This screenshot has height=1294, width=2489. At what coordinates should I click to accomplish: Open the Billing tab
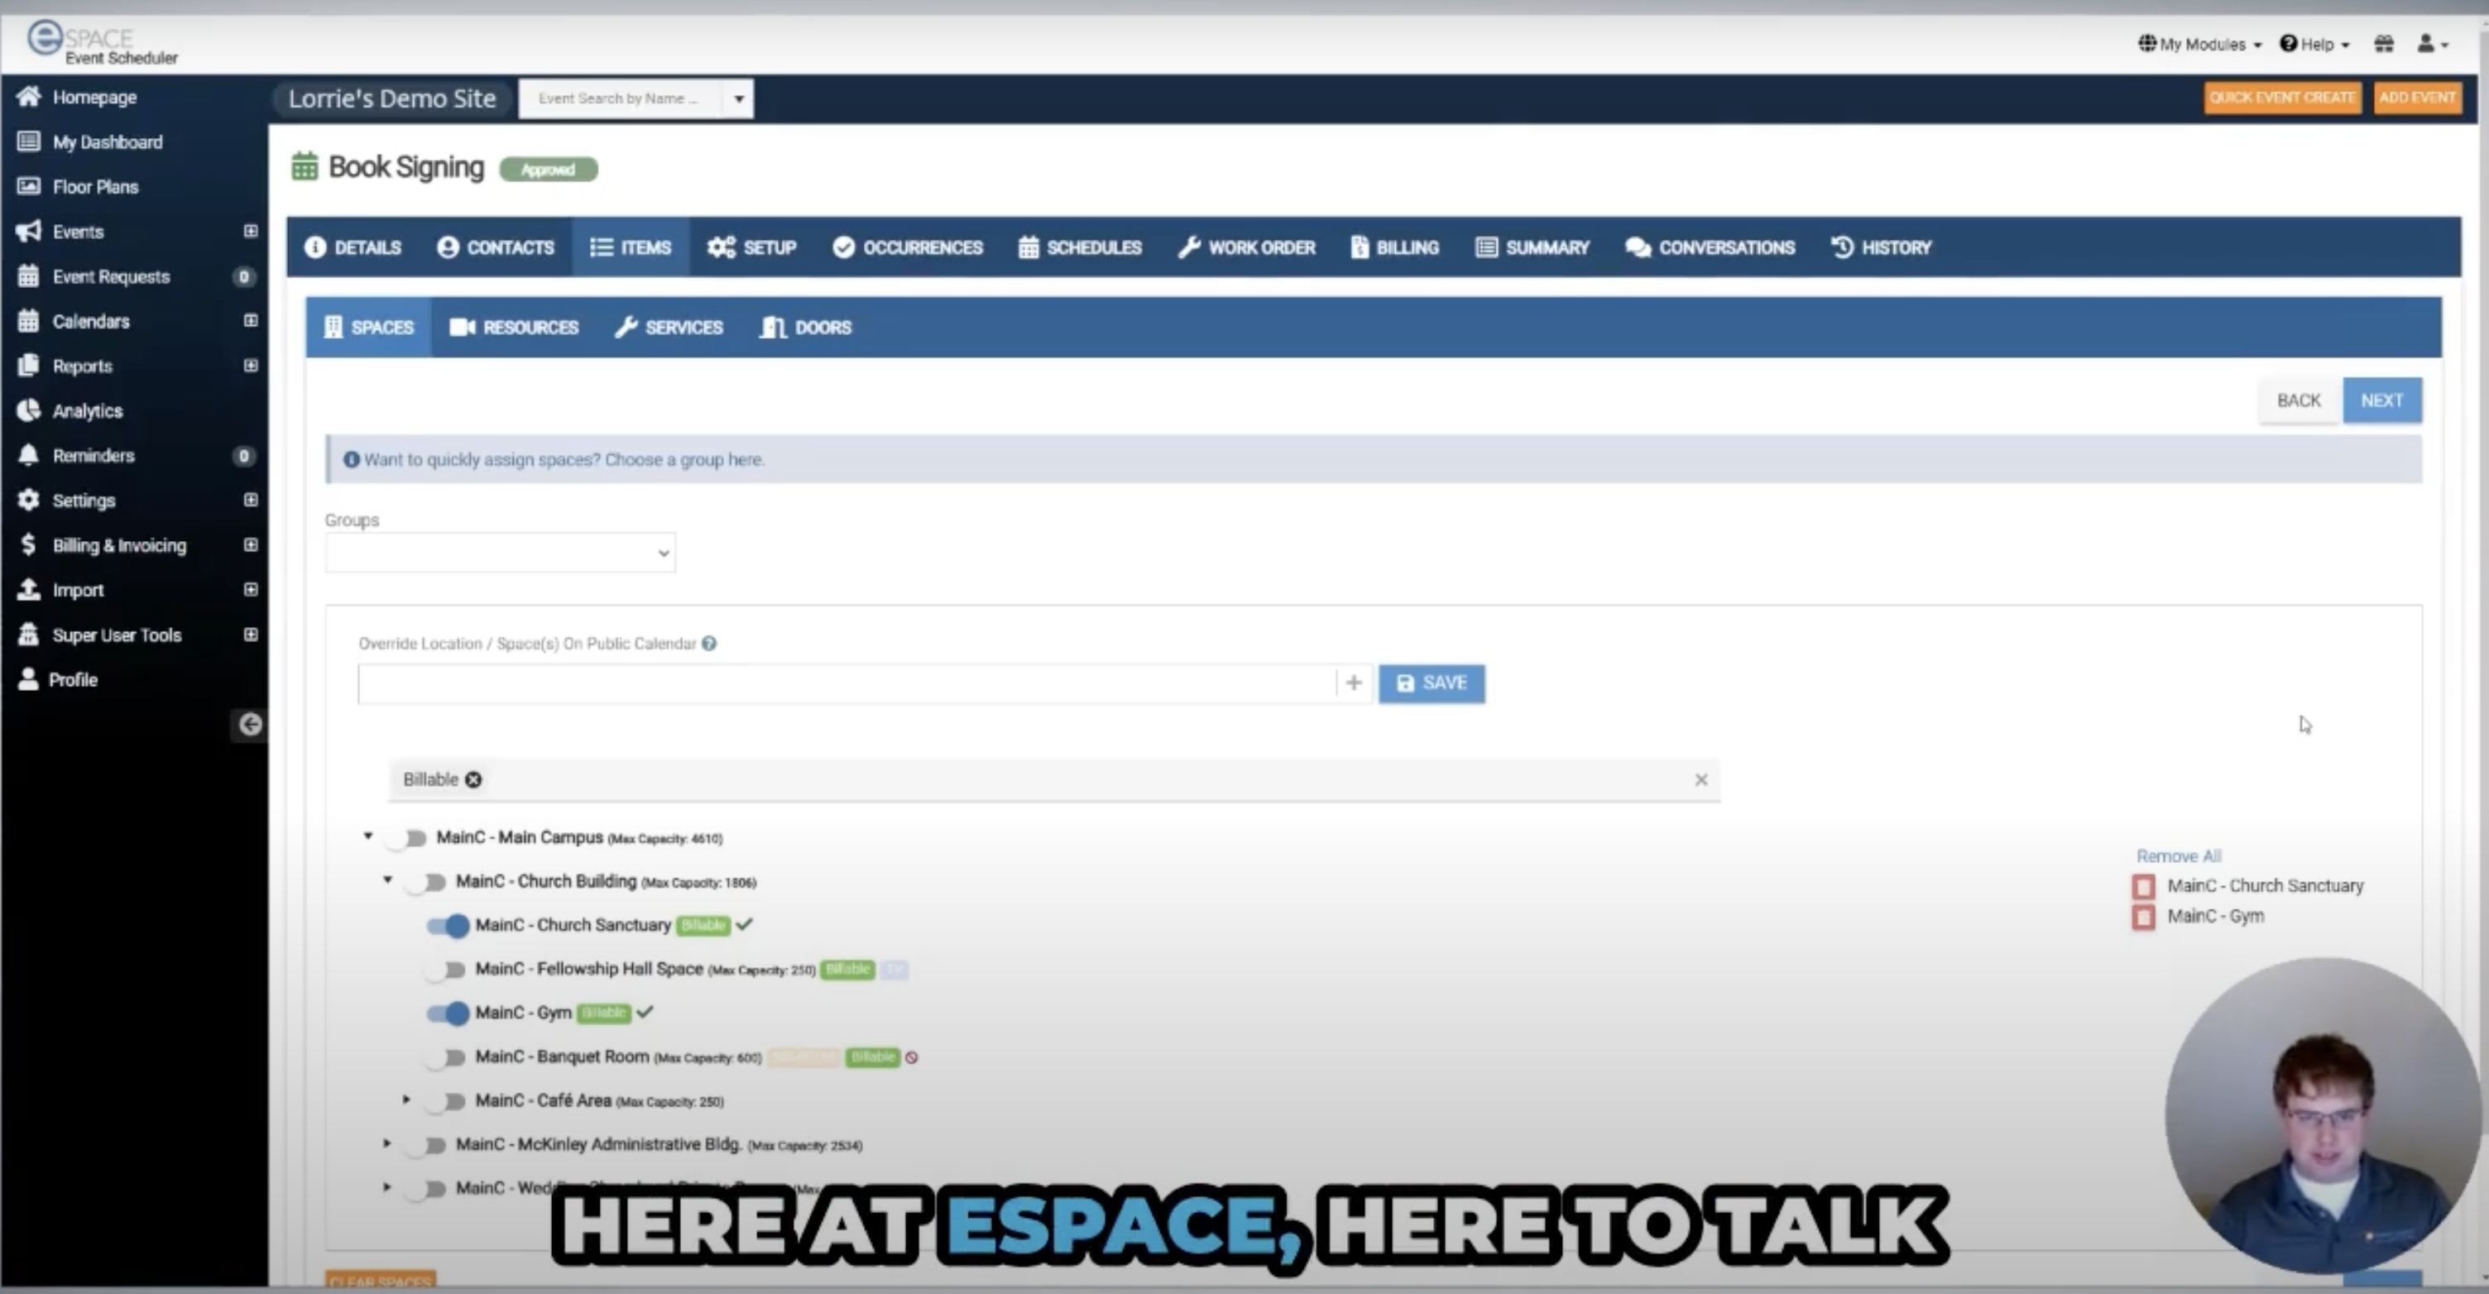pyautogui.click(x=1394, y=247)
